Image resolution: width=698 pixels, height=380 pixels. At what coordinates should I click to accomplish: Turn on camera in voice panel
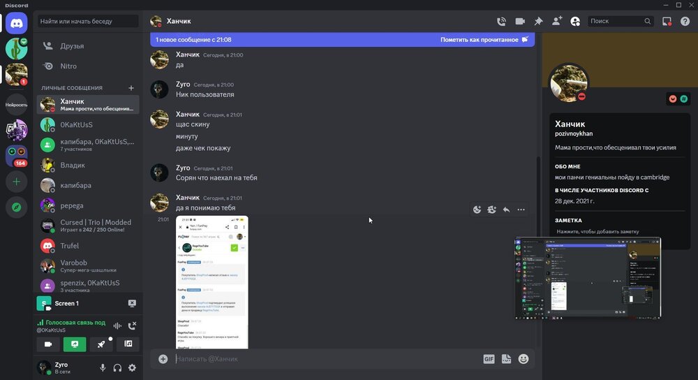48,344
